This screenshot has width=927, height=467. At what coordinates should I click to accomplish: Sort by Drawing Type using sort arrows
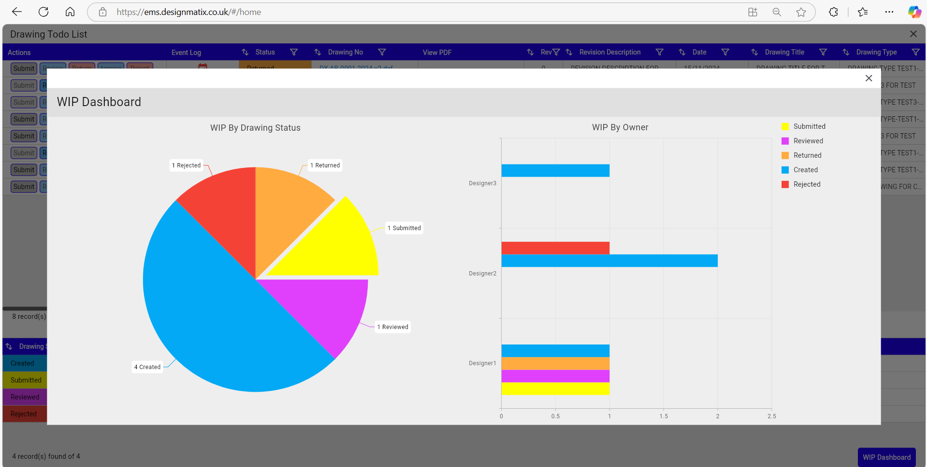pyautogui.click(x=845, y=52)
